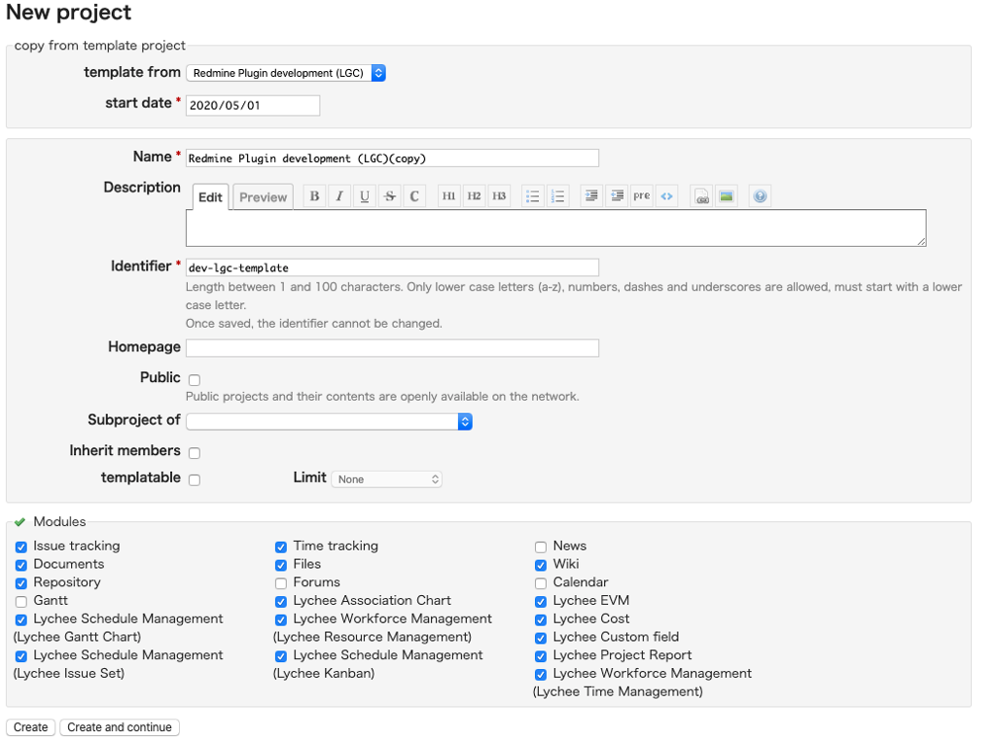Remove blockquote via outdent icon

(616, 196)
